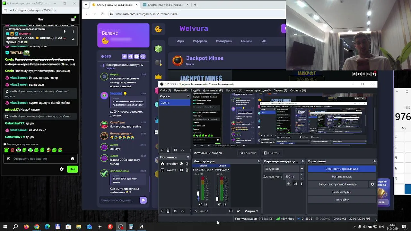This screenshot has height=231, width=411.
Task: Open scene filters icon in Scenes panel
Action: pos(175,150)
